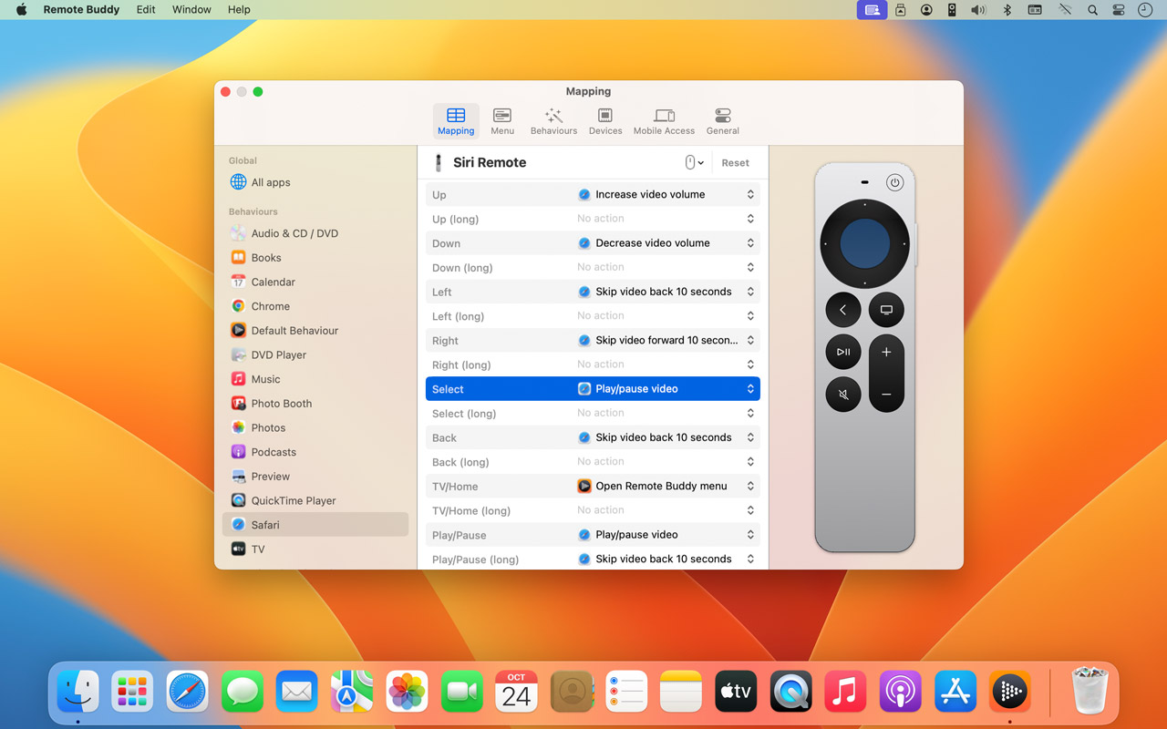This screenshot has width=1167, height=729.
Task: Select QuickTime Player in the Behaviours list
Action: pos(293,501)
